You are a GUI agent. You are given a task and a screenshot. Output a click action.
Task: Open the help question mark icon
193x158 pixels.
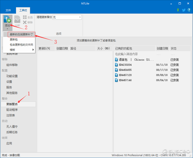189,10
